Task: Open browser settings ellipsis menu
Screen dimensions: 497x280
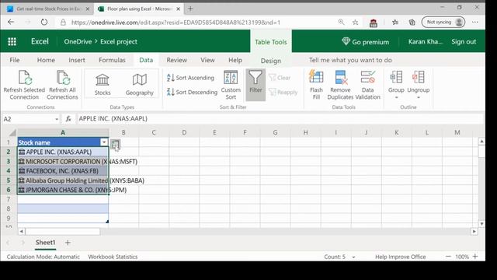Action: pyautogui.click(x=474, y=23)
